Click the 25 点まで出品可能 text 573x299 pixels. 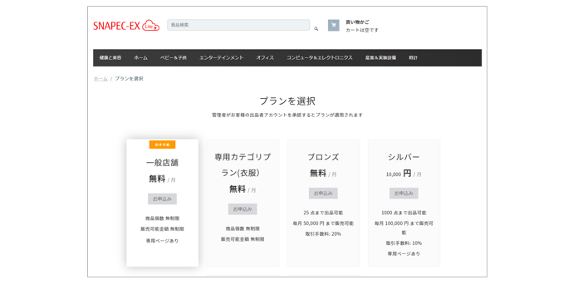[x=323, y=213]
